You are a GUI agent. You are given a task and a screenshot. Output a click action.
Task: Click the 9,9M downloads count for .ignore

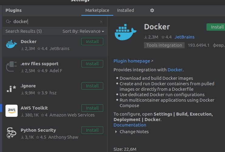(28, 93)
